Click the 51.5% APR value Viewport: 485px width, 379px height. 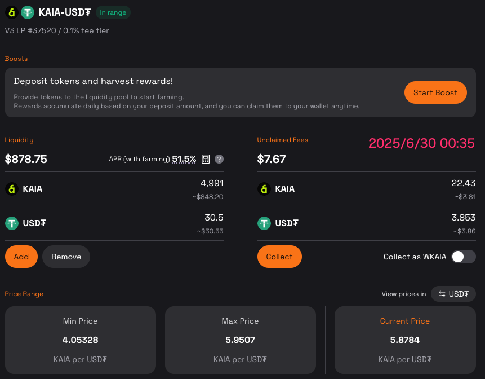point(184,159)
